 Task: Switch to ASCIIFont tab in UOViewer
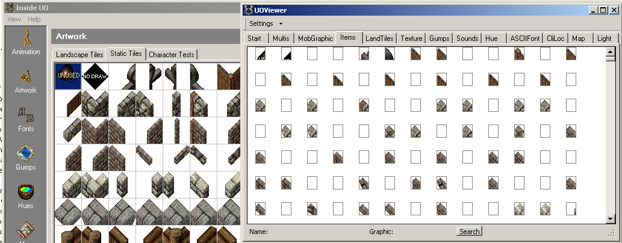525,38
